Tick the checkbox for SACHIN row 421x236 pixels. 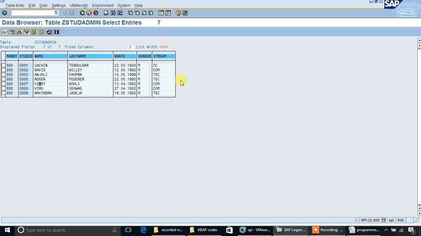click(3, 66)
